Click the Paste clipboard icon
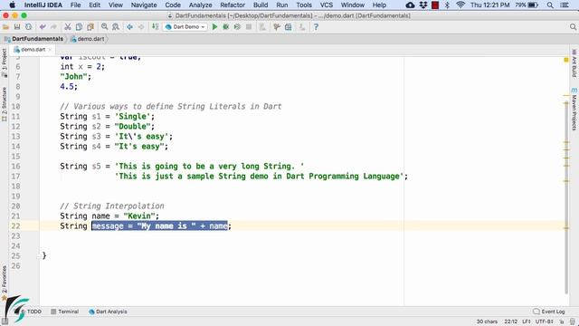 tap(90, 27)
